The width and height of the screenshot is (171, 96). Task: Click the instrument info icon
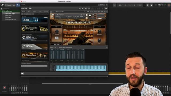click(x=84, y=15)
